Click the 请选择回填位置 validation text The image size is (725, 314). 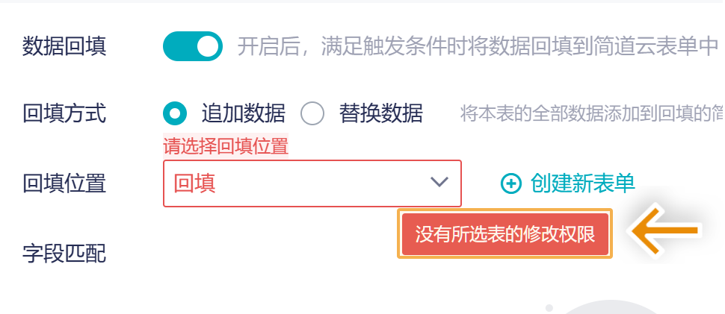[x=226, y=146]
